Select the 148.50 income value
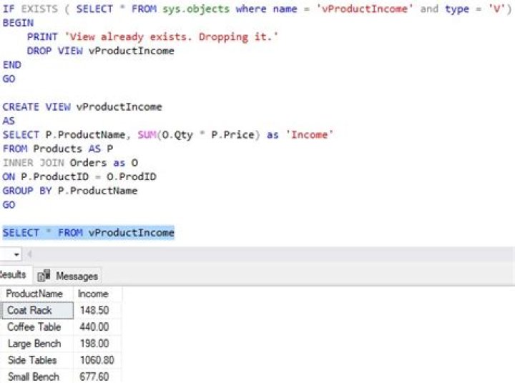Image resolution: width=515 pixels, height=383 pixels. click(95, 310)
